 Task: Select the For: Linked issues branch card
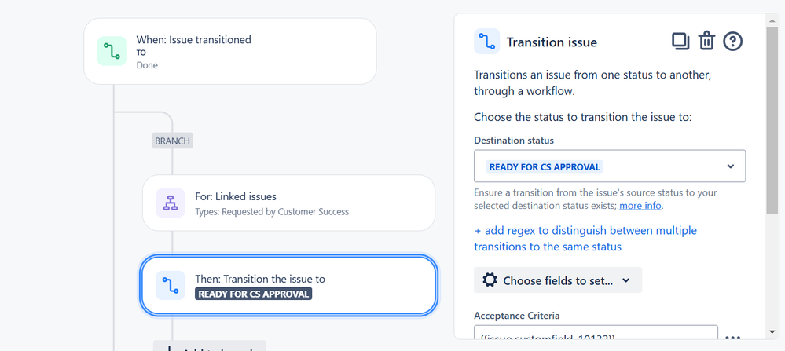coord(289,203)
